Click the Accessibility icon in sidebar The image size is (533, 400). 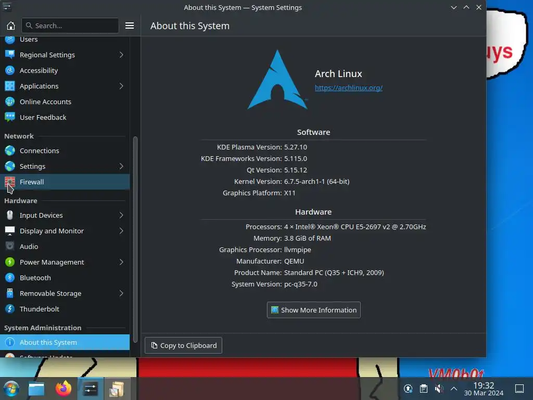click(x=10, y=70)
